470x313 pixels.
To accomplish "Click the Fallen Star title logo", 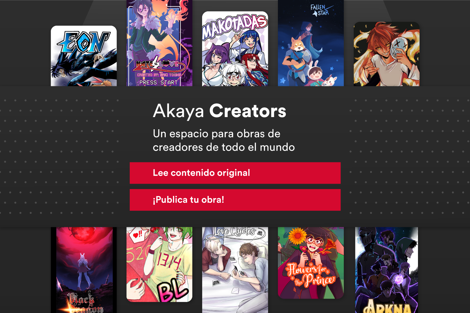I will pyautogui.click(x=321, y=10).
